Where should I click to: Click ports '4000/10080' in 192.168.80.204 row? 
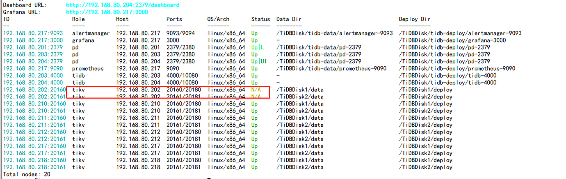(x=182, y=83)
